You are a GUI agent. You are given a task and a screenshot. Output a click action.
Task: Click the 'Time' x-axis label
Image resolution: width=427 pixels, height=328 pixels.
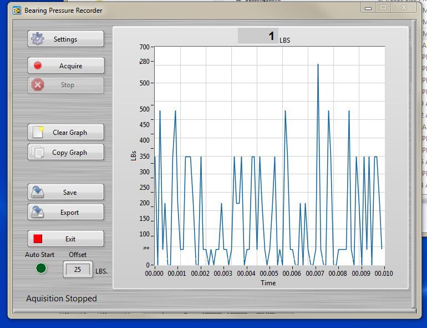coord(268,282)
